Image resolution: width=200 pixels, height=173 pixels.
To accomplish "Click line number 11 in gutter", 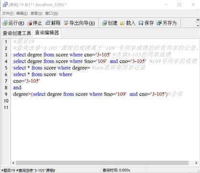I will tap(6, 108).
